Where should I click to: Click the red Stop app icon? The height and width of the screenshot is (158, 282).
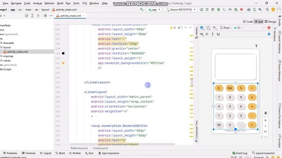(241, 10)
